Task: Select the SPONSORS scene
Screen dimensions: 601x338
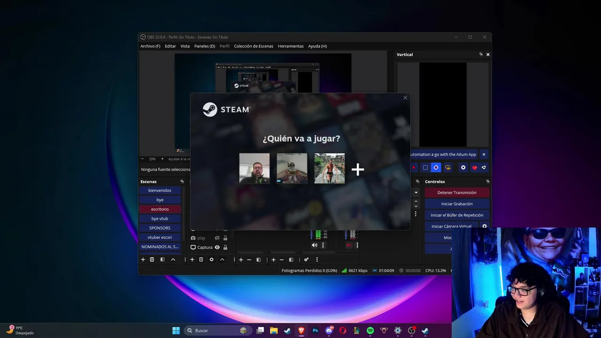Action: pyautogui.click(x=160, y=228)
